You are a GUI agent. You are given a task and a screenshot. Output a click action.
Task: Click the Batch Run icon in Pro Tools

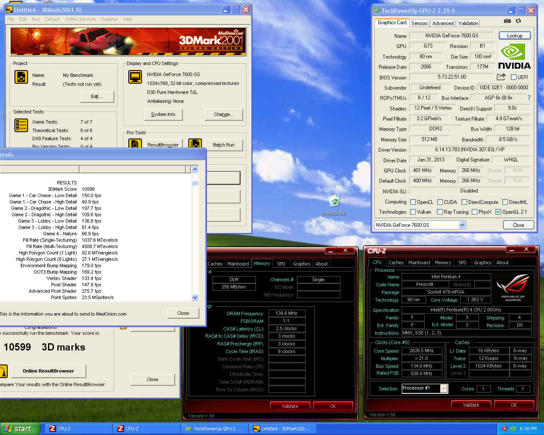tap(195, 144)
